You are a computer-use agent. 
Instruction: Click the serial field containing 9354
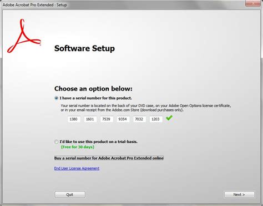click(123, 119)
